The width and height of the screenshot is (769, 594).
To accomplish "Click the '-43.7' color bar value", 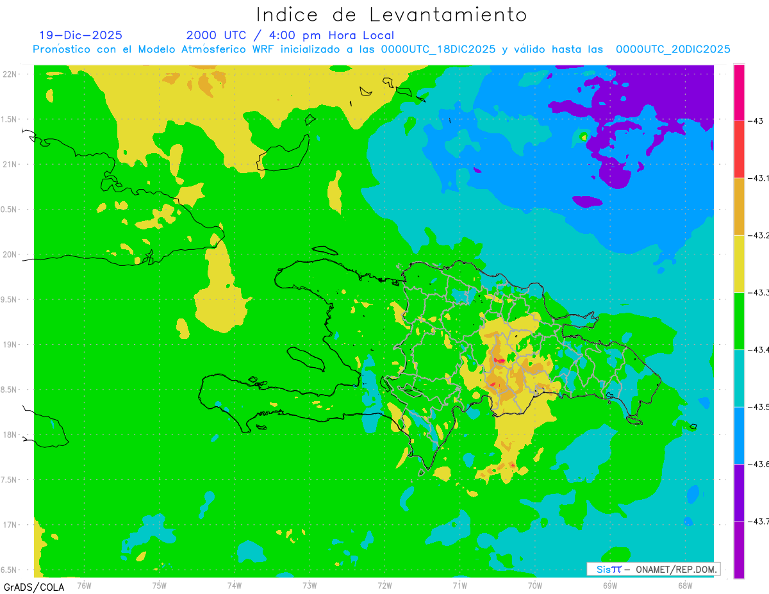I will tap(759, 521).
